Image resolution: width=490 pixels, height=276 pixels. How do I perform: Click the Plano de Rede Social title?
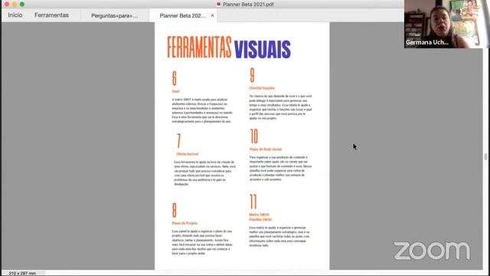click(x=266, y=149)
